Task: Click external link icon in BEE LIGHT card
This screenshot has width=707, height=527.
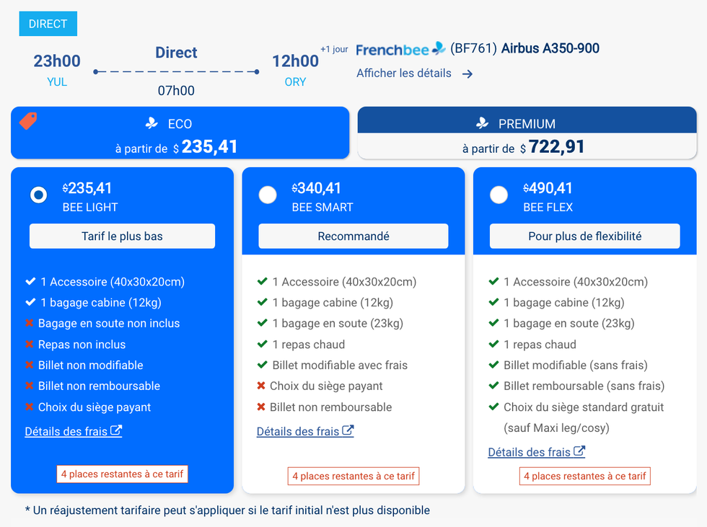Action: click(116, 431)
